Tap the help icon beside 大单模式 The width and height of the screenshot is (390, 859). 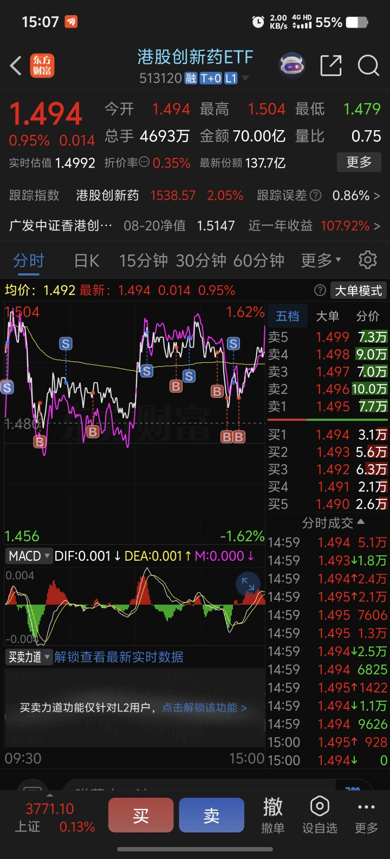[320, 291]
